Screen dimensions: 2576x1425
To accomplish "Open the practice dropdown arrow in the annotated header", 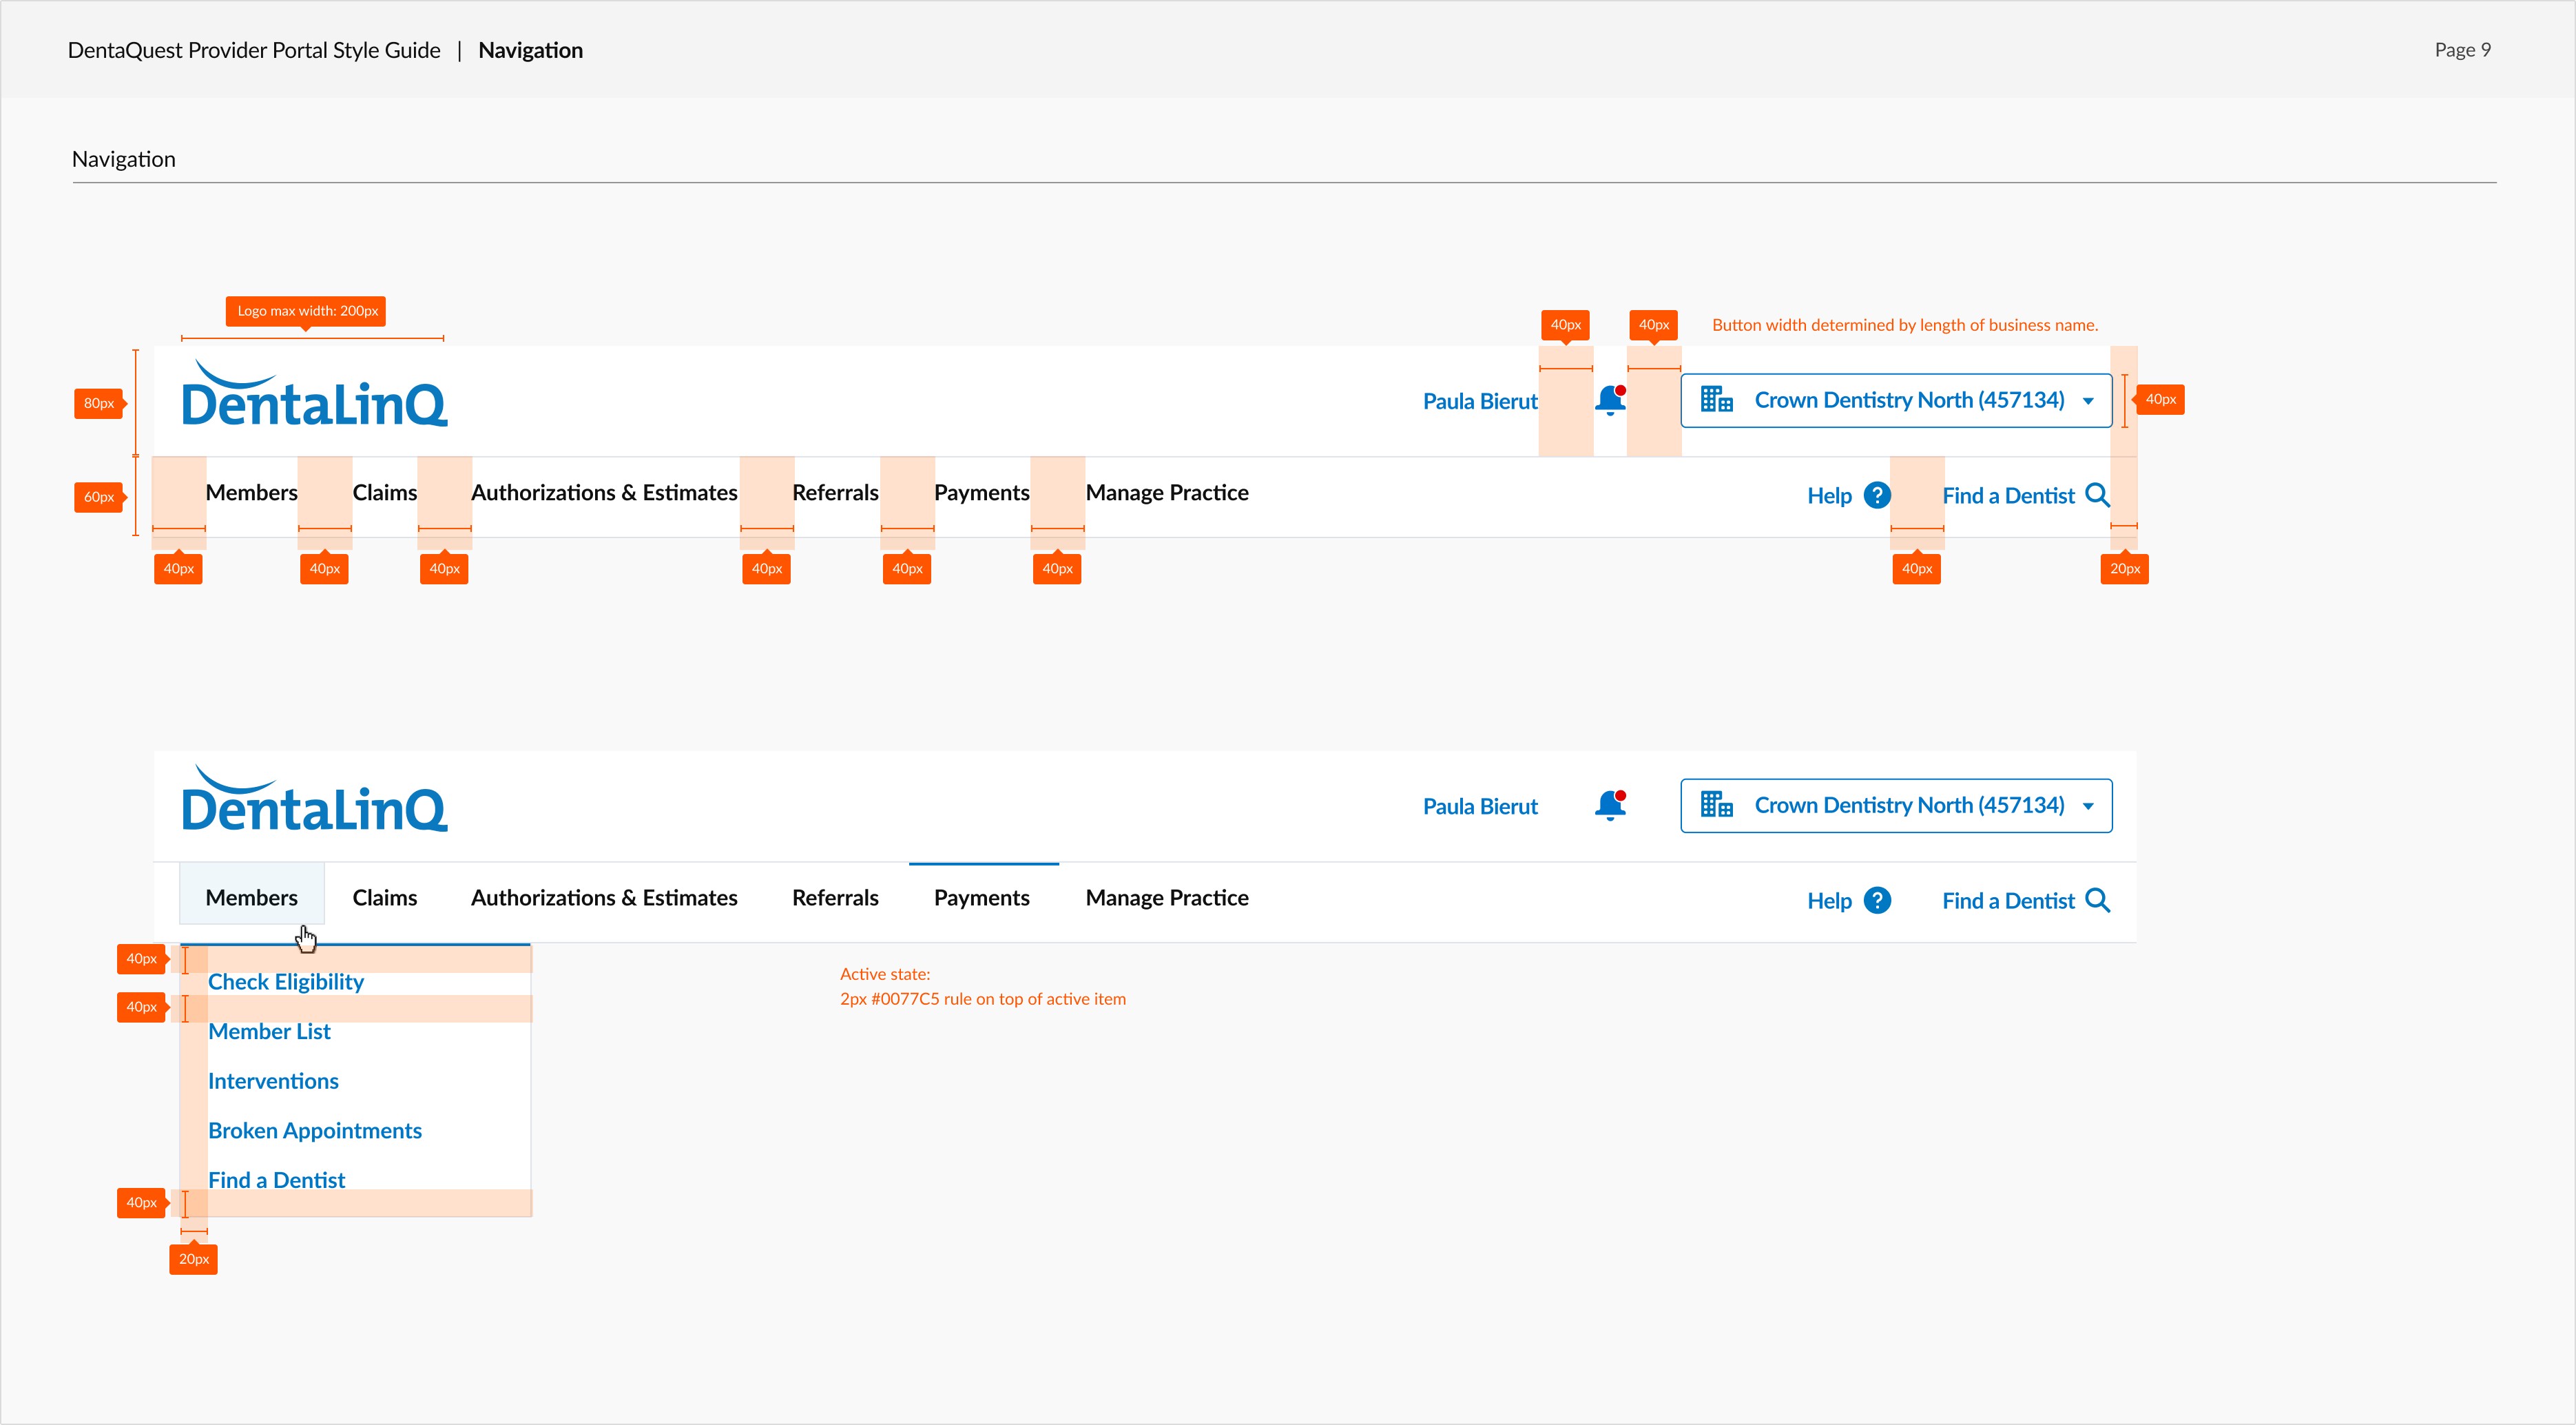I will [2088, 401].
